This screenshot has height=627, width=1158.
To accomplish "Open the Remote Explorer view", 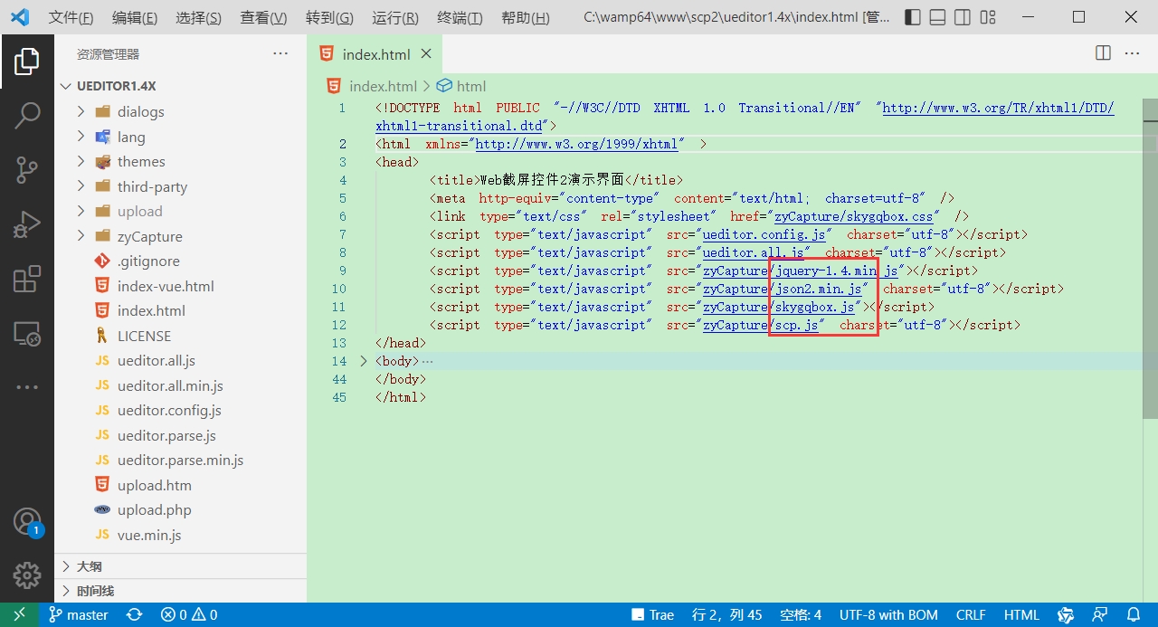I will [x=27, y=333].
